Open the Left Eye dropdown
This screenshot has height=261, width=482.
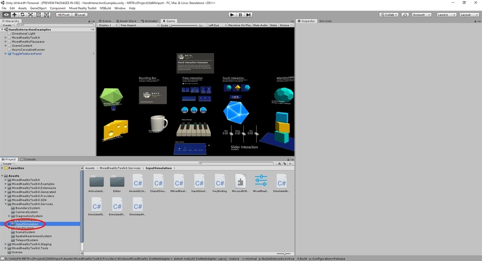[217, 25]
